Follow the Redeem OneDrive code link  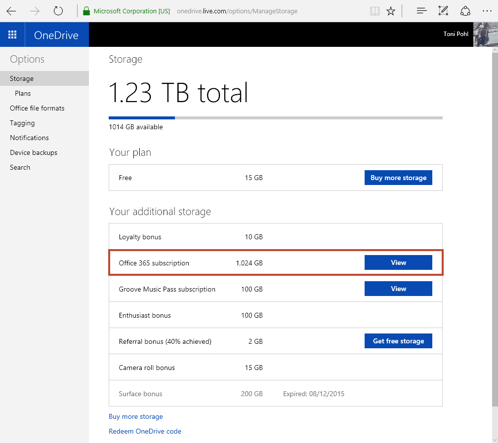[145, 431]
